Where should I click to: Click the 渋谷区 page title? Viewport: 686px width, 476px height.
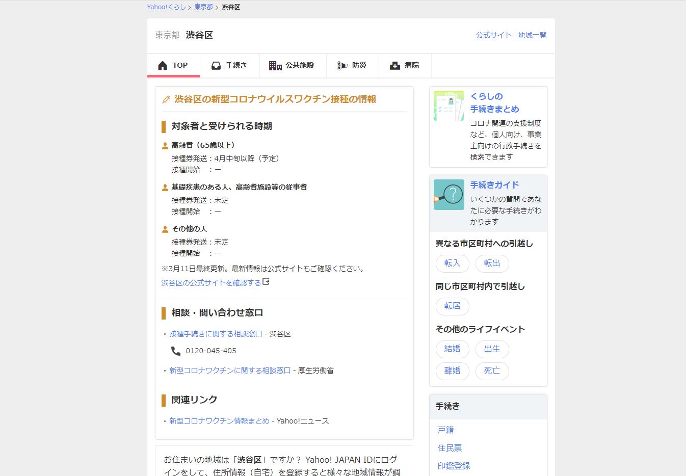(x=199, y=35)
